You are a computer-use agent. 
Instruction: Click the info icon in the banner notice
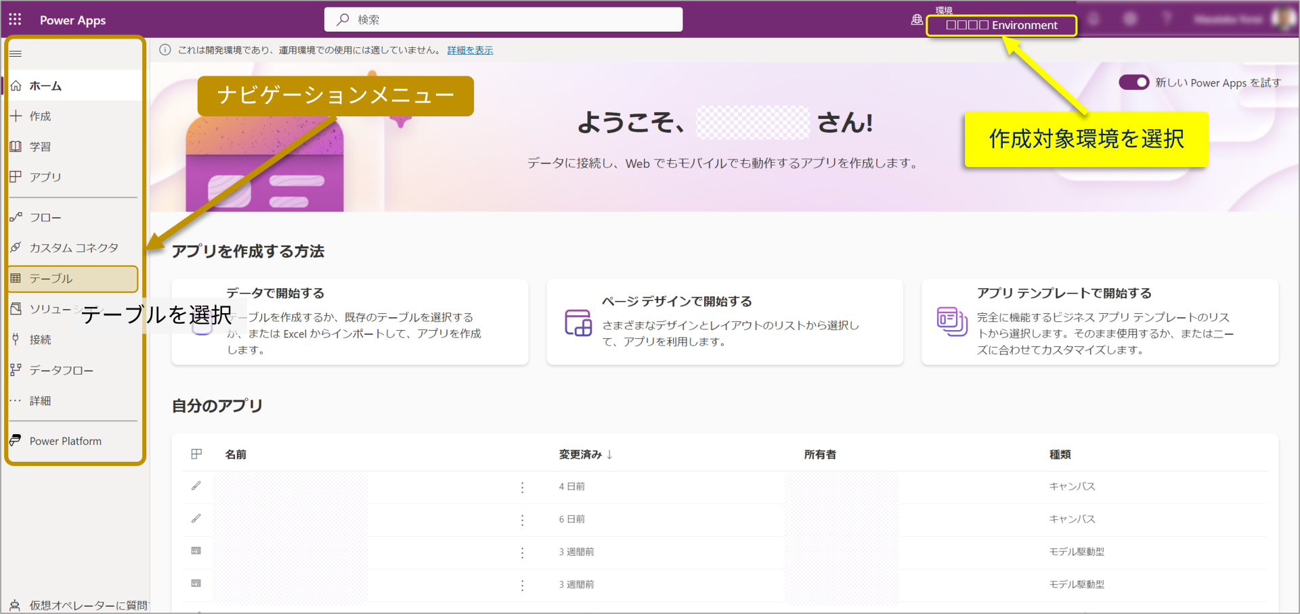coord(165,50)
